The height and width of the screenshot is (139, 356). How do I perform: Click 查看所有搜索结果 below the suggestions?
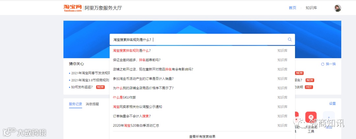pyautogui.click(x=202, y=136)
